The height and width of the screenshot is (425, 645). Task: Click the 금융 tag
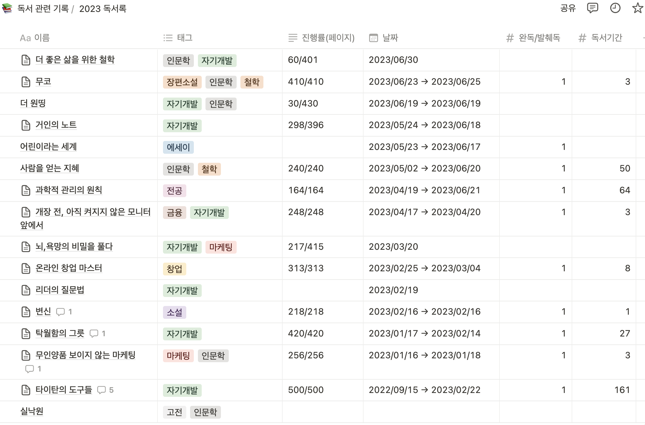tap(174, 212)
